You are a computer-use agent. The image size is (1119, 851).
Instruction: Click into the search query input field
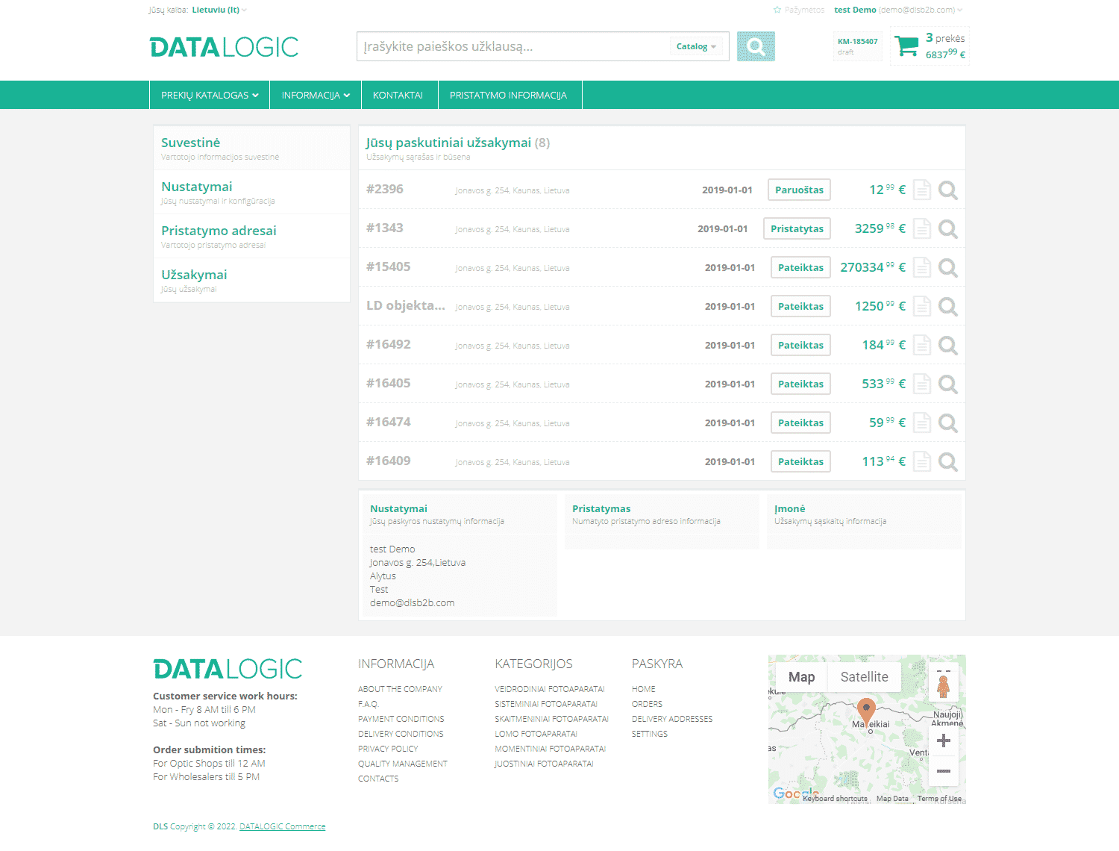[515, 46]
